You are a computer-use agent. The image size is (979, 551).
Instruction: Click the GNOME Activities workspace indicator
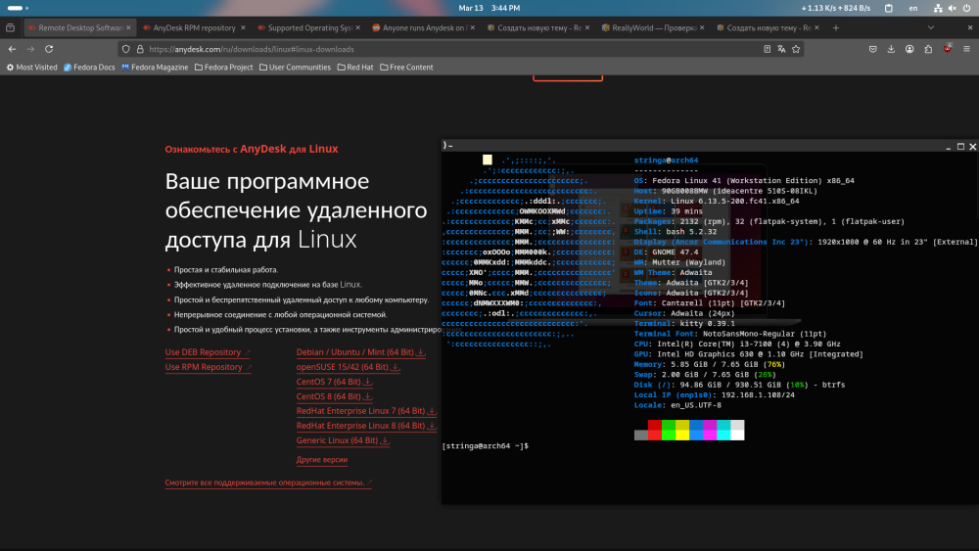pos(18,8)
